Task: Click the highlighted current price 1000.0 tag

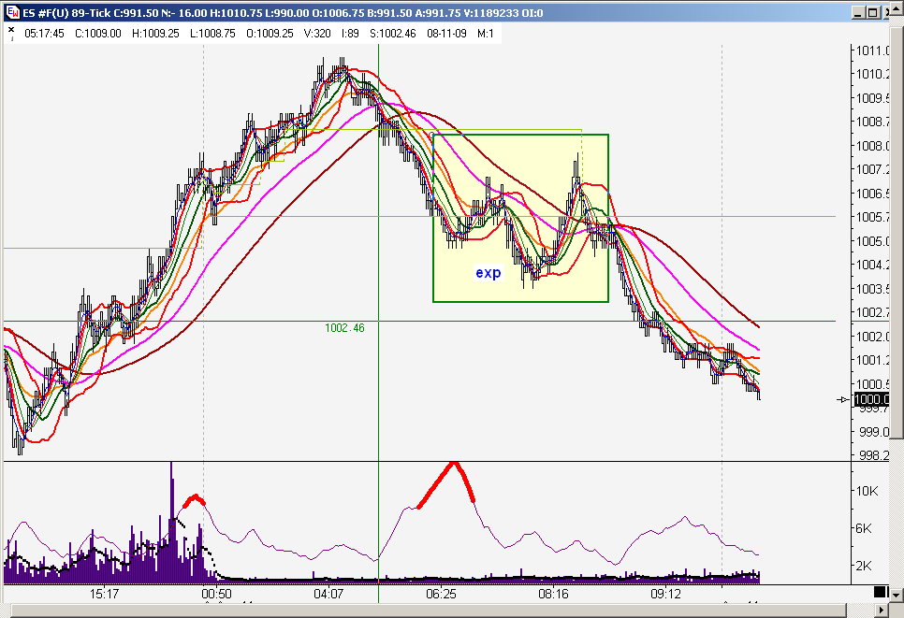Action: (x=871, y=399)
